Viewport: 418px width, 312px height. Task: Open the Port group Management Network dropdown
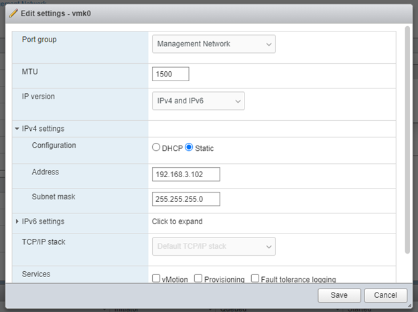click(x=214, y=44)
